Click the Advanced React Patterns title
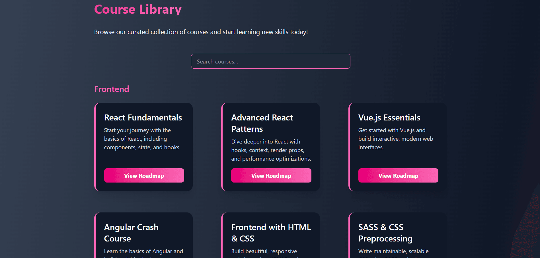Viewport: 540px width, 258px height. pos(262,123)
